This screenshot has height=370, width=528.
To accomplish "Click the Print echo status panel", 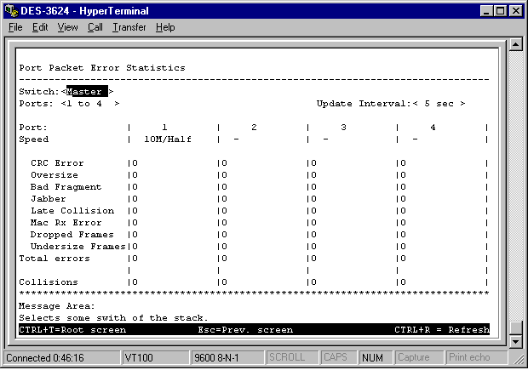I will pos(470,358).
